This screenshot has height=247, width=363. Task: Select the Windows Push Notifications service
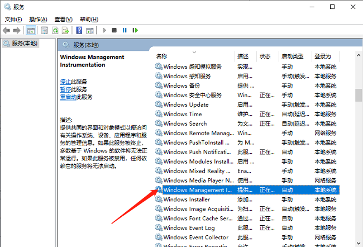point(247,152)
